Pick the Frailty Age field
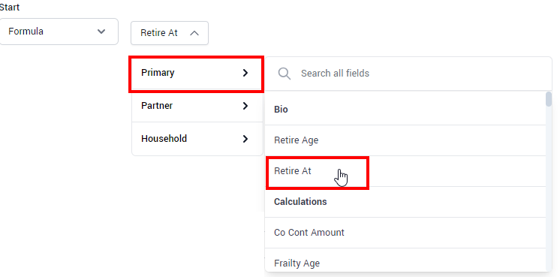Image resolution: width=560 pixels, height=277 pixels. [x=405, y=263]
